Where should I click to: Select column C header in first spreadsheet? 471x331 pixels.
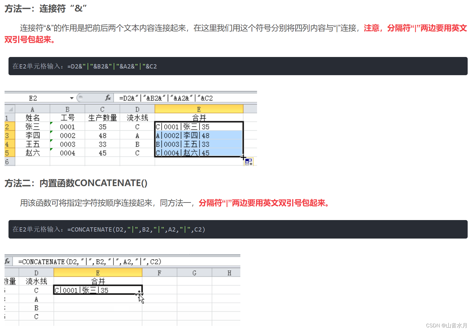click(102, 109)
